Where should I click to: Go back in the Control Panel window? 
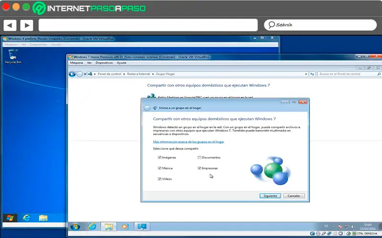(72, 74)
